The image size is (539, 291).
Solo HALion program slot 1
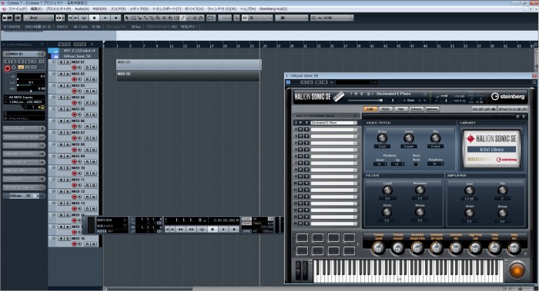point(306,123)
